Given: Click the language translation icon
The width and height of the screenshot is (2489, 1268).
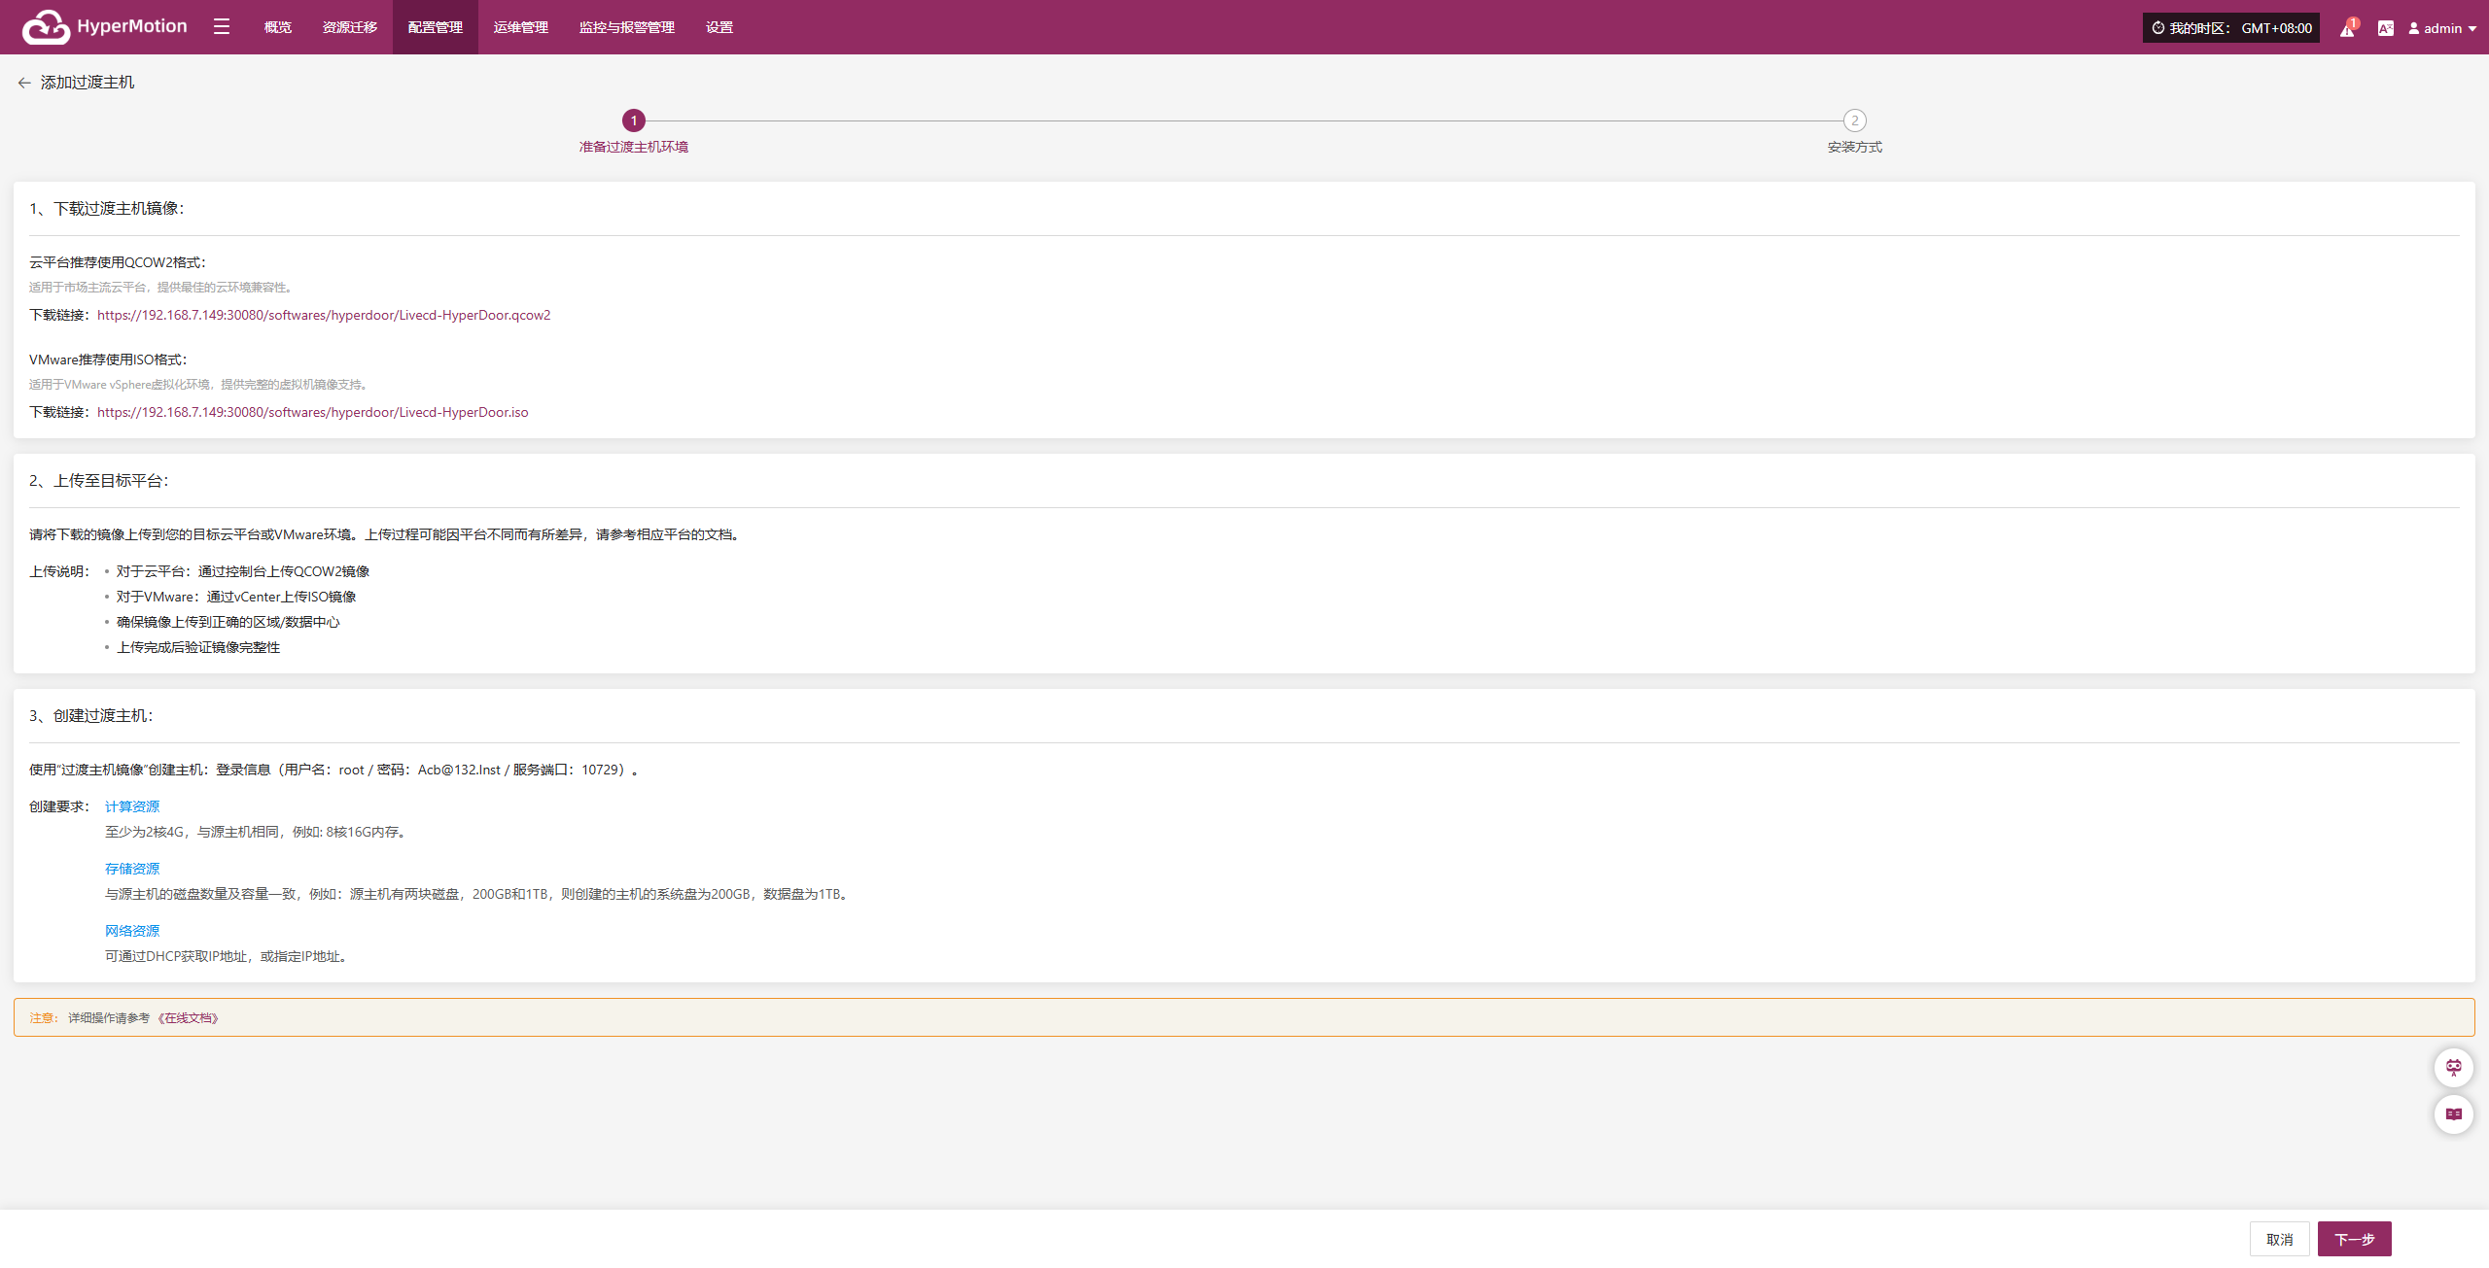Looking at the screenshot, I should pyautogui.click(x=2385, y=28).
